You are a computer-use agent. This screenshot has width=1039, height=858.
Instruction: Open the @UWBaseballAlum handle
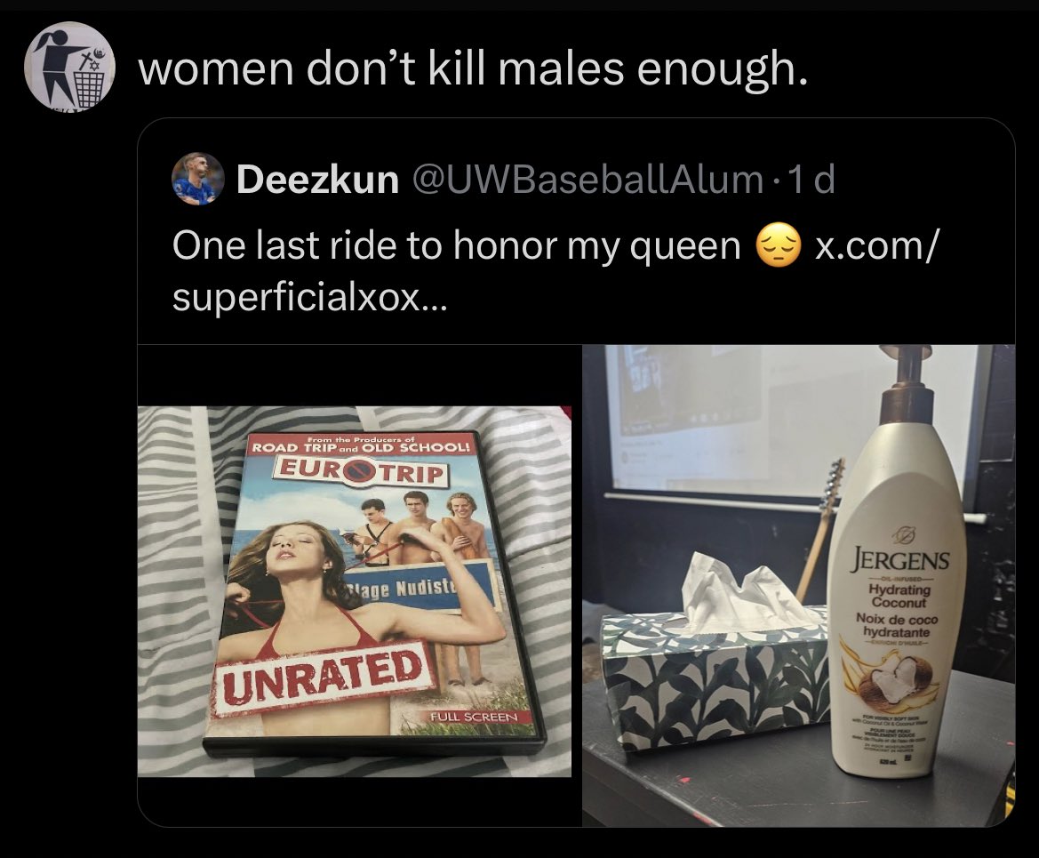[587, 180]
